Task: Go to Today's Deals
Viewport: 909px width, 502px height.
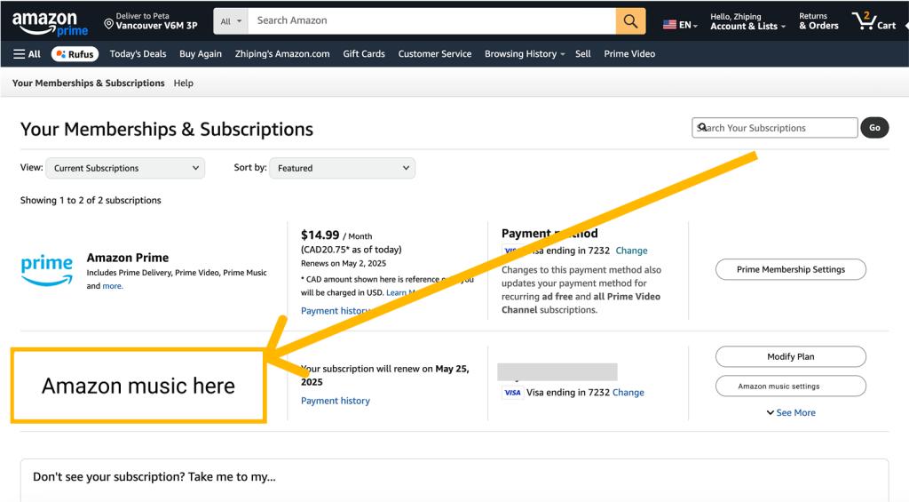Action: tap(138, 54)
